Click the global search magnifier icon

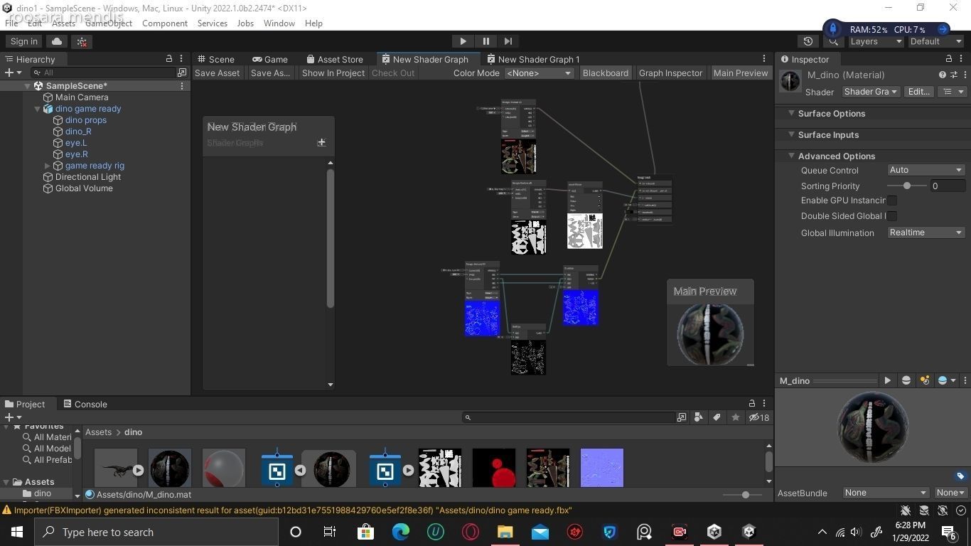(x=833, y=41)
